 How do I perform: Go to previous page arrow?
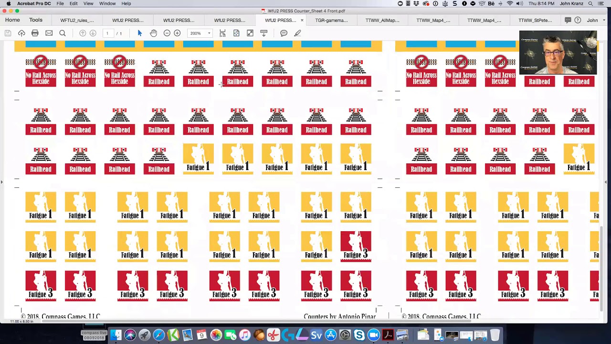(83, 33)
